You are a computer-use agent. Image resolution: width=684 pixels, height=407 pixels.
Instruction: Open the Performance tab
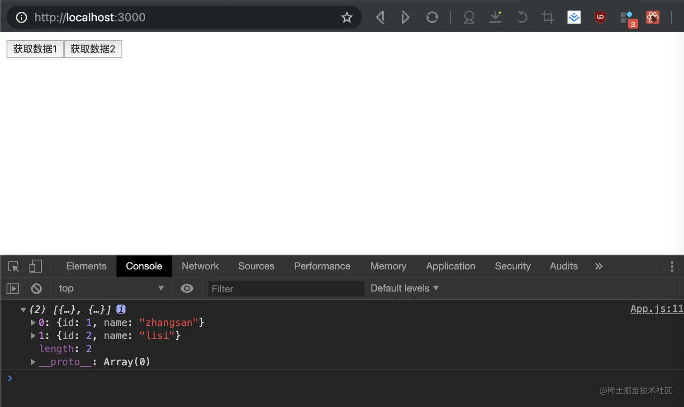coord(322,267)
